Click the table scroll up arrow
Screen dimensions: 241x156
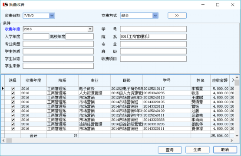coord(237,77)
